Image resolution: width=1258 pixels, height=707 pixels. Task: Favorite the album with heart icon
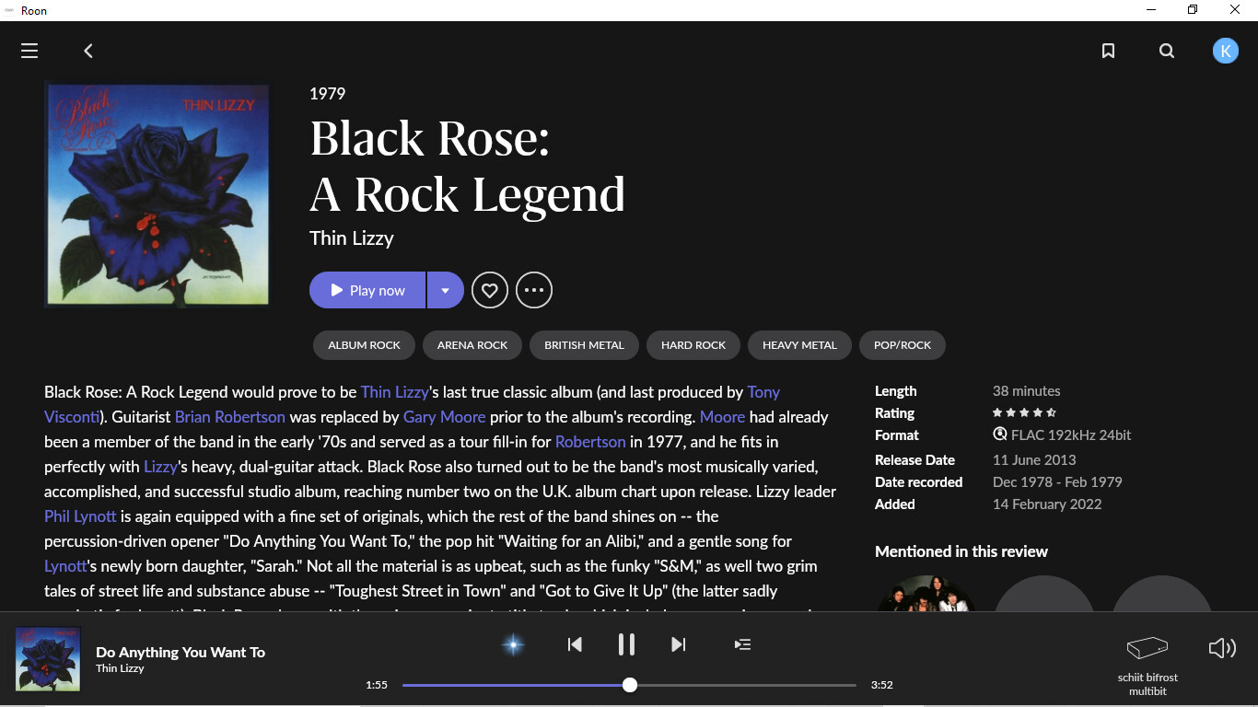coord(490,290)
